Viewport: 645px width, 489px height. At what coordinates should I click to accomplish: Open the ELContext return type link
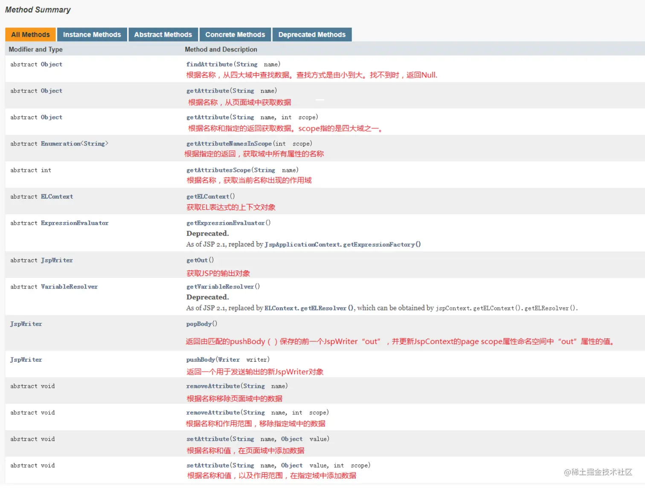57,197
